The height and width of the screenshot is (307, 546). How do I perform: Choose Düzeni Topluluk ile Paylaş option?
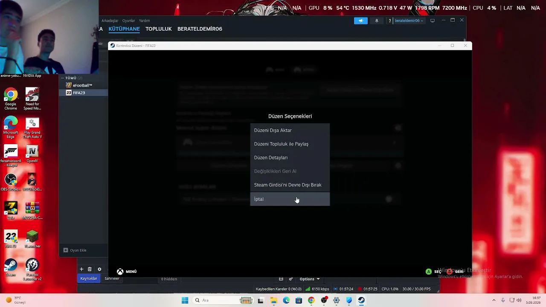[290, 144]
